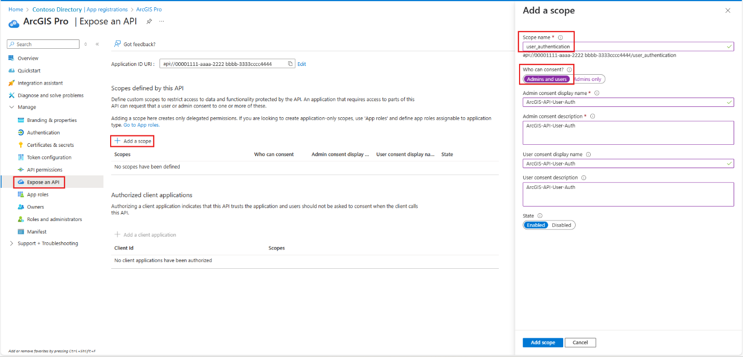Select Admins and users consent option
The height and width of the screenshot is (357, 743).
[547, 79]
